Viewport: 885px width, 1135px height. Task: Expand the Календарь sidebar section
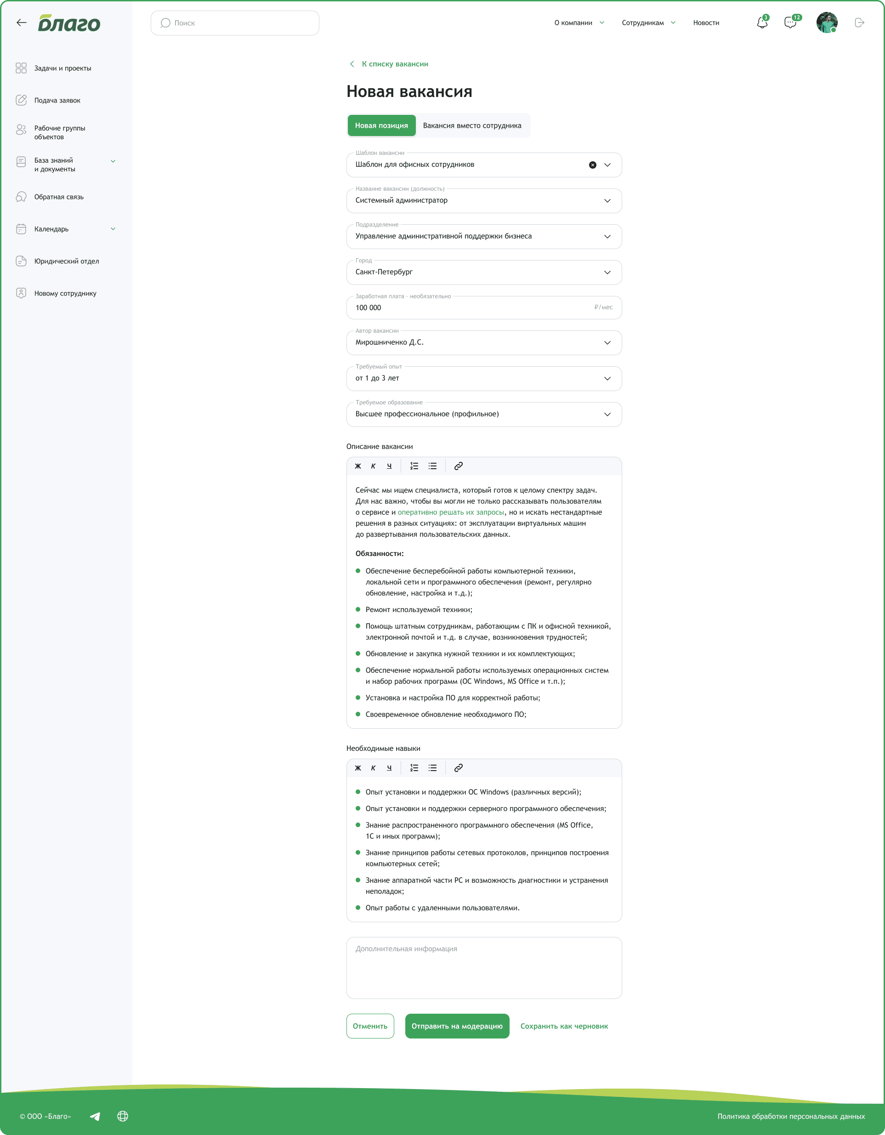click(113, 229)
